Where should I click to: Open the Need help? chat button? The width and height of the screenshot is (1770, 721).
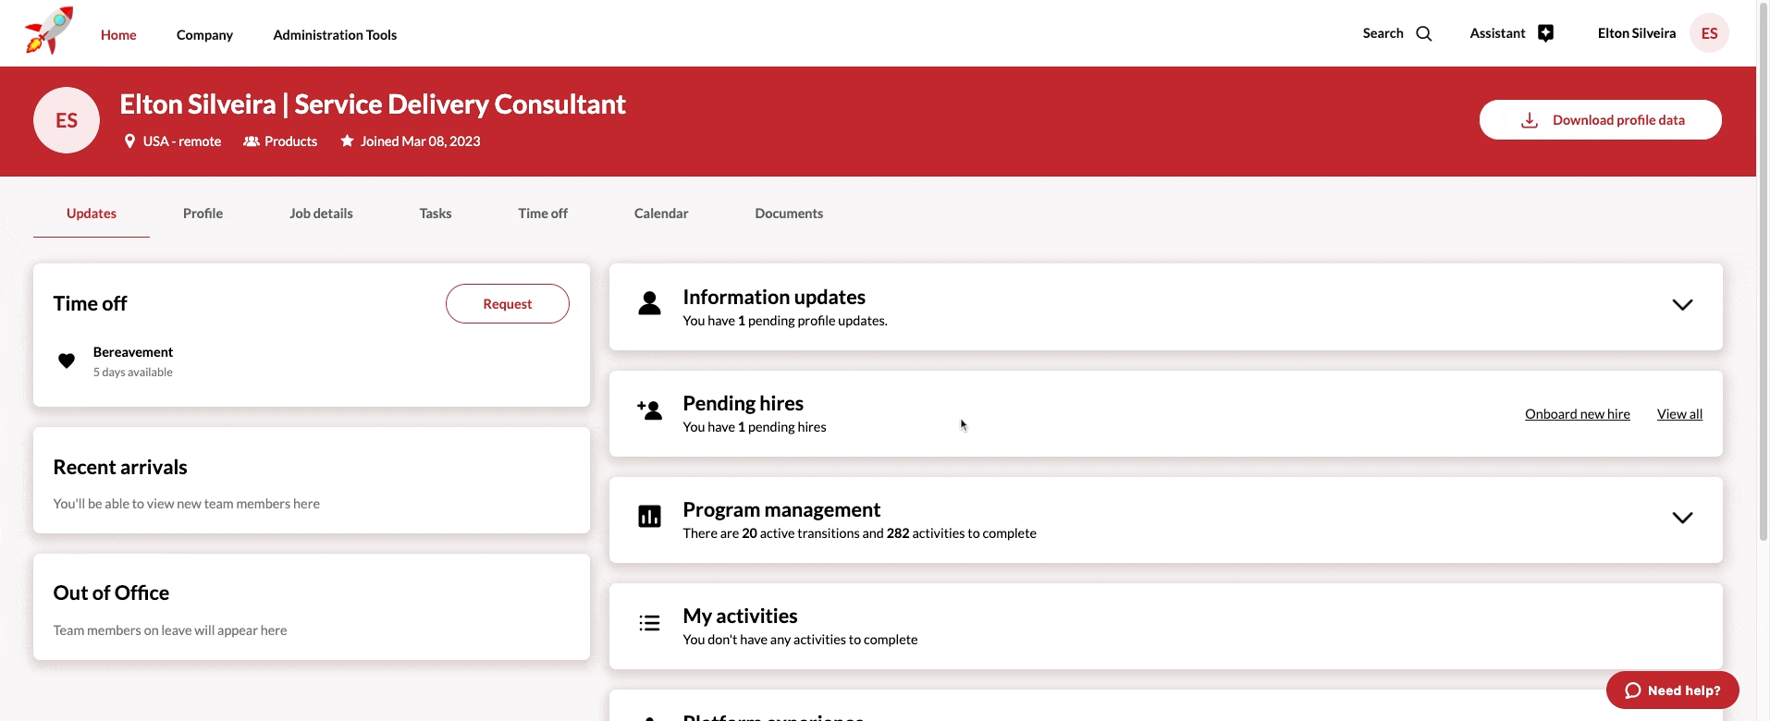[x=1672, y=690]
